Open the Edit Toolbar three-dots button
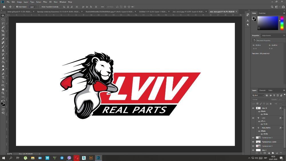286x161 pixels. [x=3, y=97]
